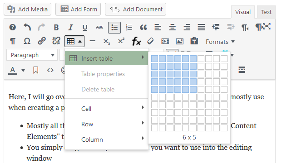Image resolution: width=282 pixels, height=163 pixels.
Task: Click the Add Media button
Action: coord(28,9)
